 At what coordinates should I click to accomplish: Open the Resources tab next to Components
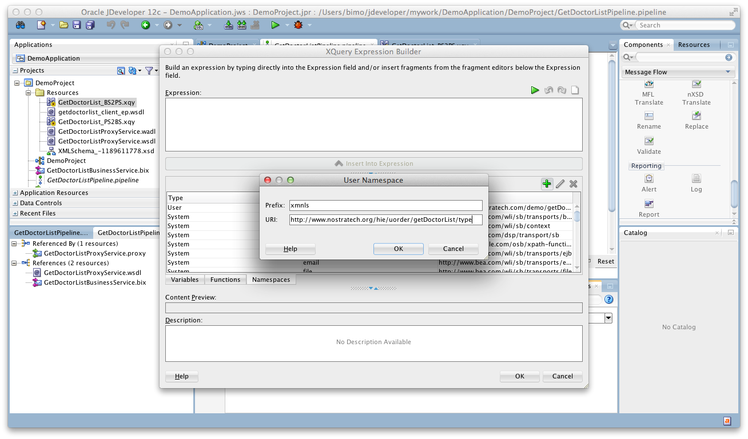[x=694, y=45]
